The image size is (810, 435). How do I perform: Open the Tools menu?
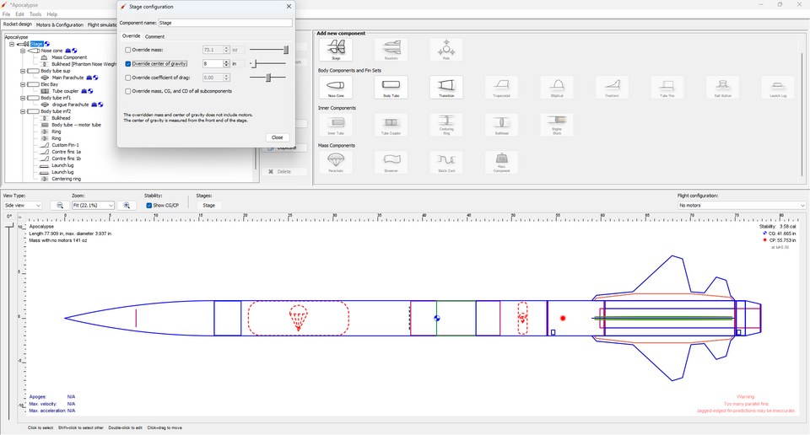pos(35,14)
